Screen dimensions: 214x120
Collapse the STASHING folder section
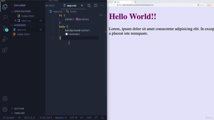point(20,25)
